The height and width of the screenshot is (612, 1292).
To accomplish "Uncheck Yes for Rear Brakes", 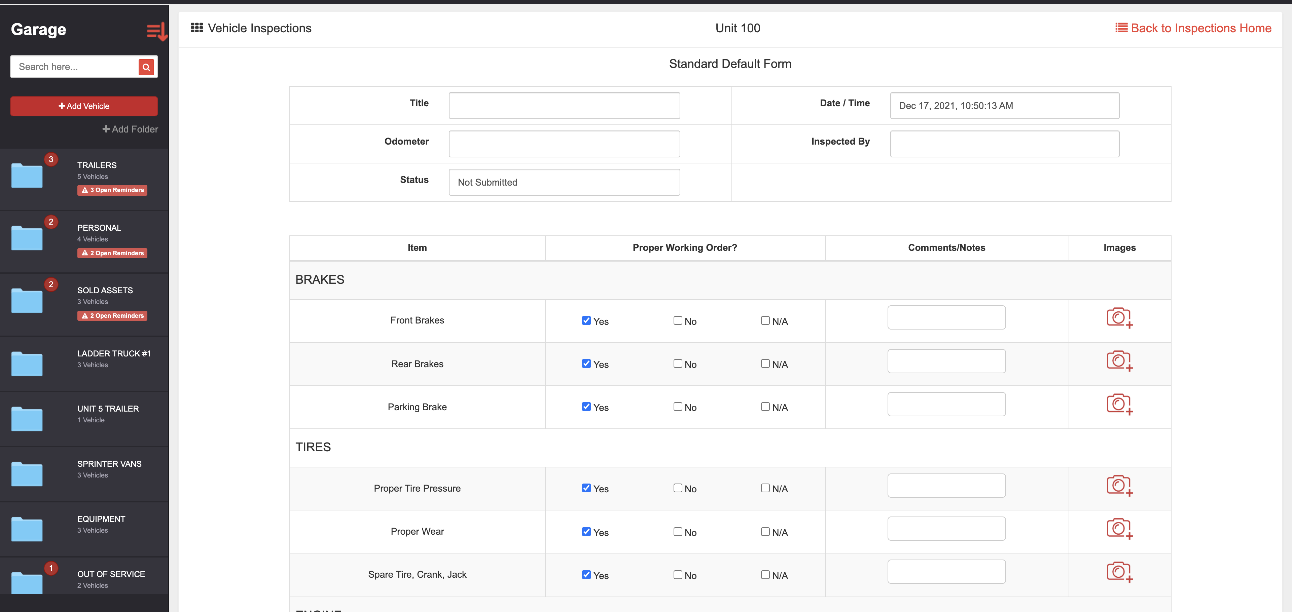I will click(x=586, y=364).
